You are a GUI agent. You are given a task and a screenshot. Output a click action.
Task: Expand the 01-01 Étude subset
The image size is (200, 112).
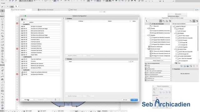pos(176,31)
